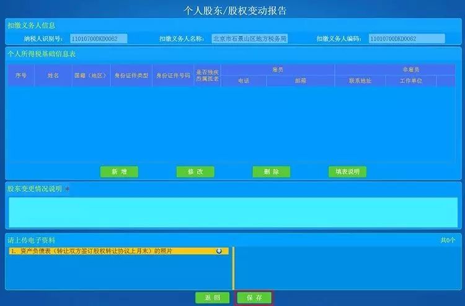Viewport: 465px width, 306px height.
Task: Save the report with the 保存 button
Action: coord(254,297)
